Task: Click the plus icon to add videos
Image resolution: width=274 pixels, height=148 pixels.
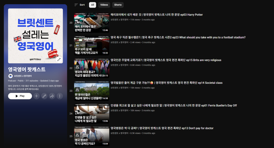Action: tap(36, 96)
